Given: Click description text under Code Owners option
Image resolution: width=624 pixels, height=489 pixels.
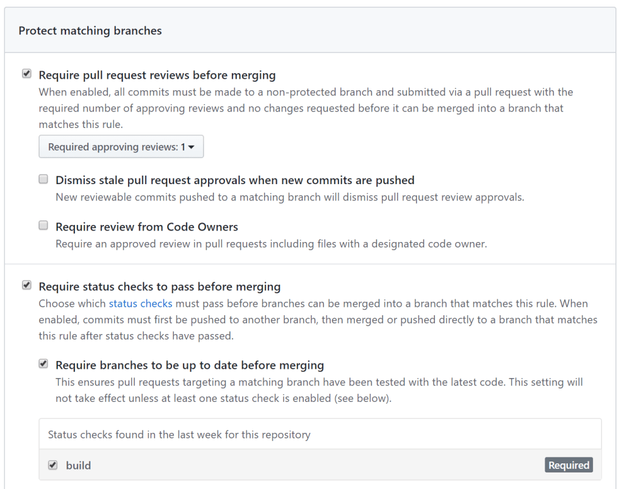Looking at the screenshot, I should tap(271, 244).
